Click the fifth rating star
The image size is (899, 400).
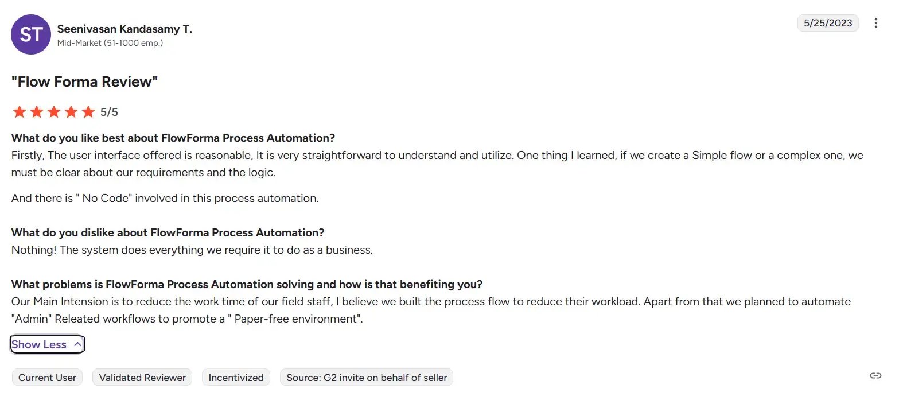click(88, 112)
